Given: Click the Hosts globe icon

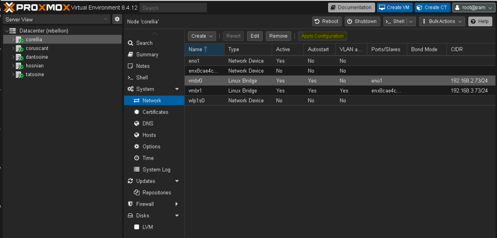Looking at the screenshot, I should pyautogui.click(x=136, y=135).
